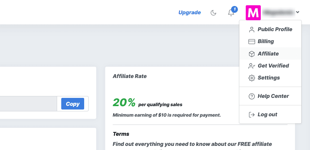Image resolution: width=310 pixels, height=150 pixels.
Task: Select the Billing menu entry
Action: click(270, 42)
